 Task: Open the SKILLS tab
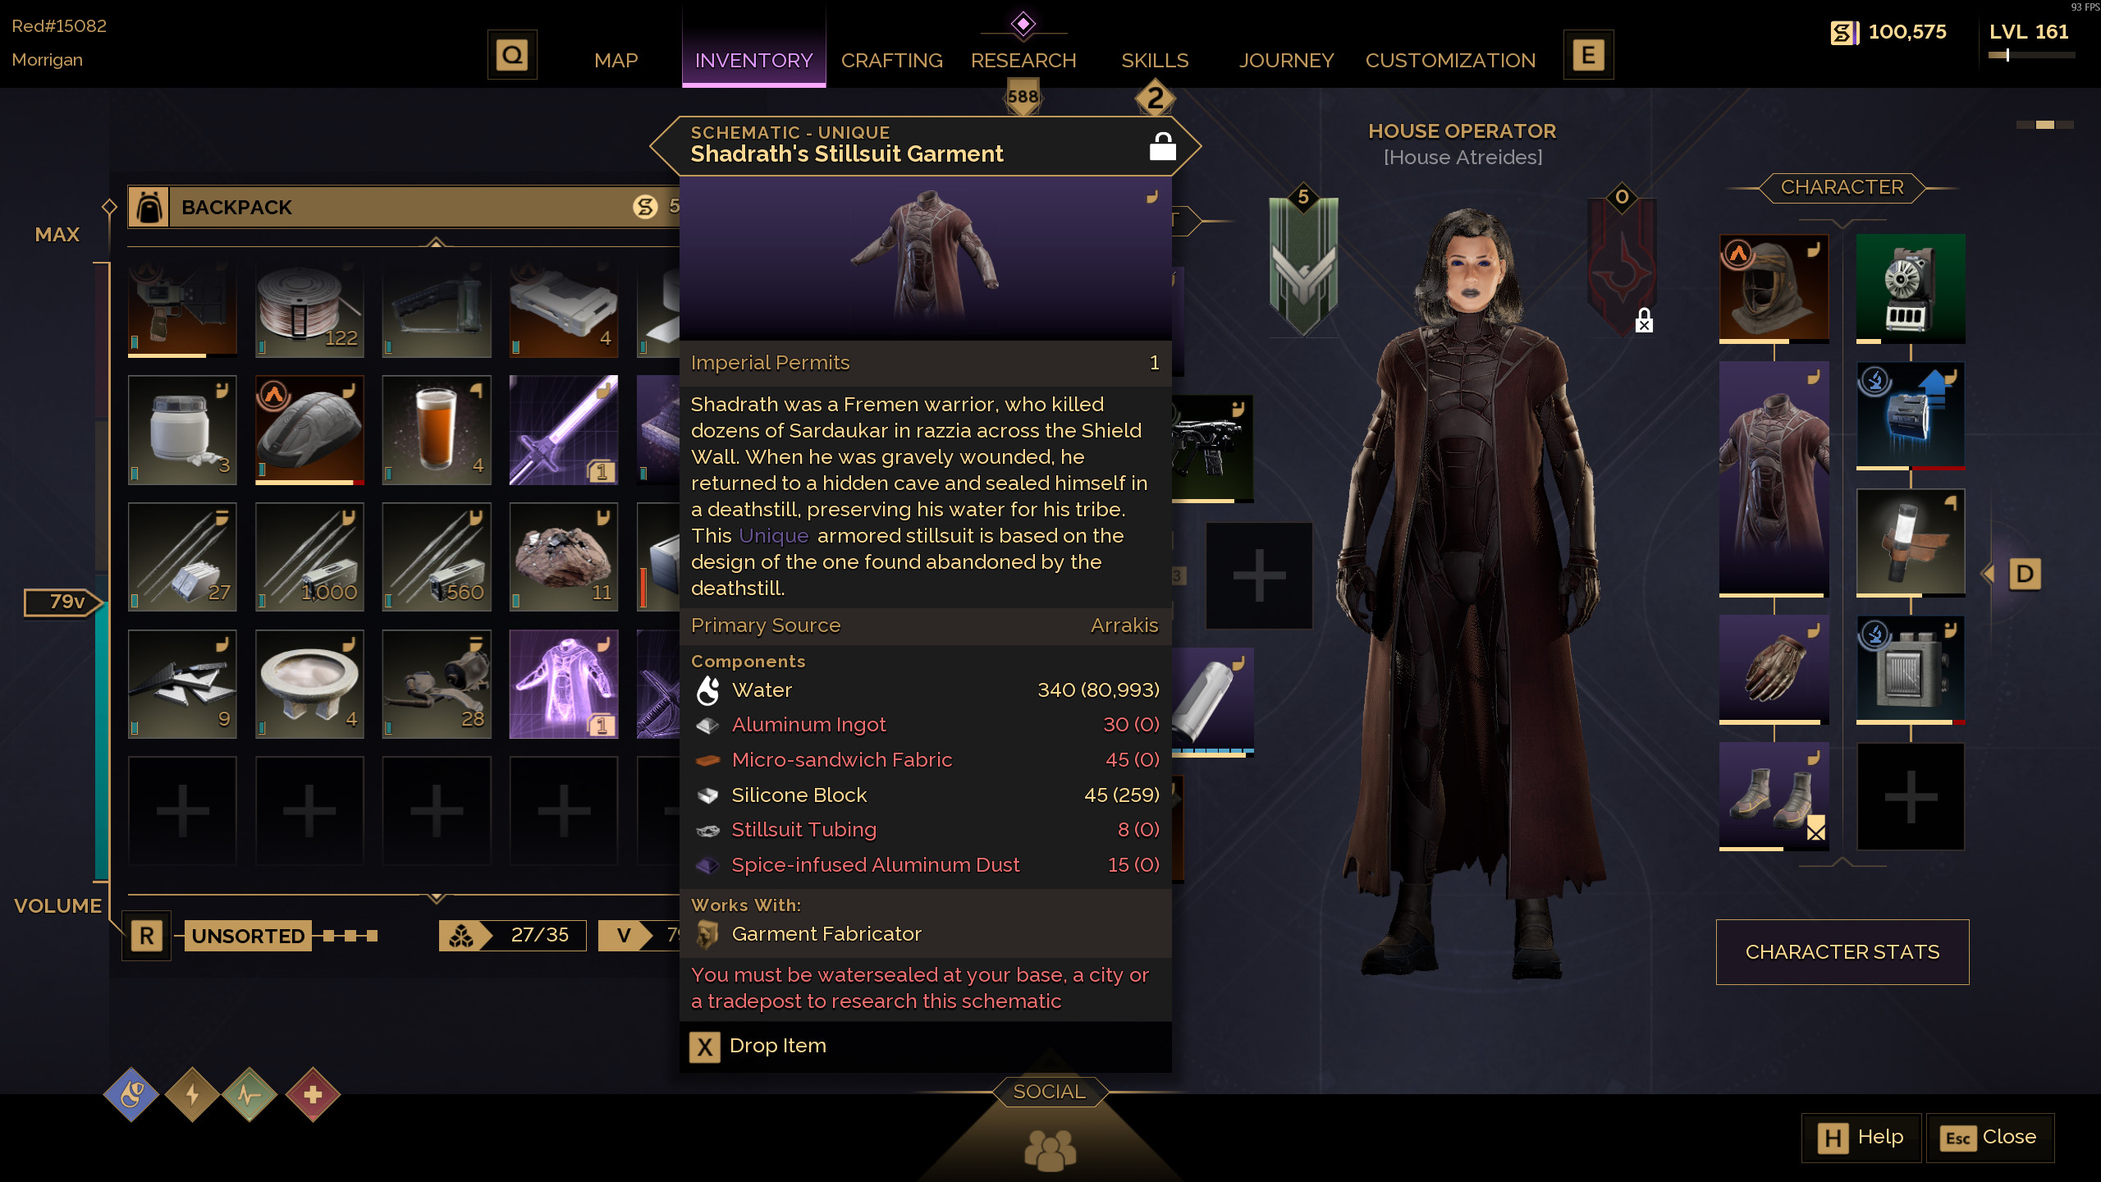point(1155,60)
